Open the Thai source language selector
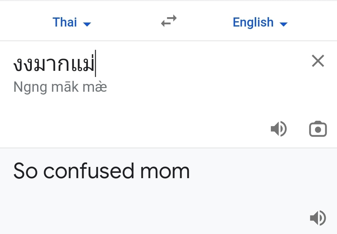This screenshot has height=234, width=337. click(71, 22)
